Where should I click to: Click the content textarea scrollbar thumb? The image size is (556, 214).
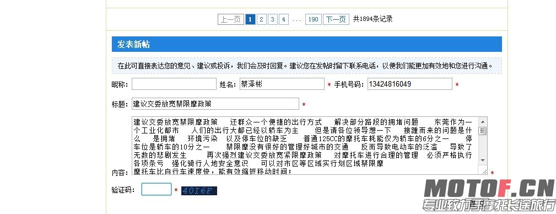483,131
